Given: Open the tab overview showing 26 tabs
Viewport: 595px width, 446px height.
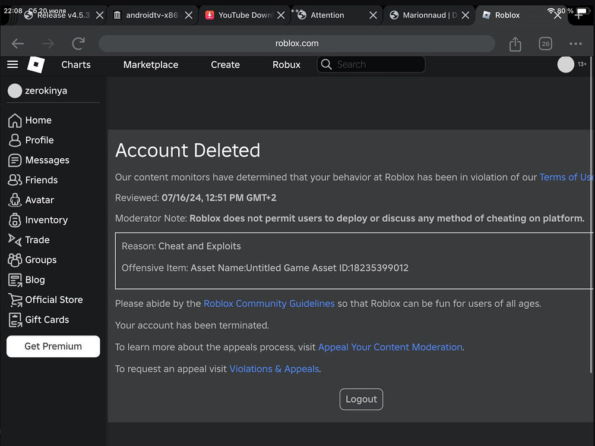Looking at the screenshot, I should pos(545,43).
